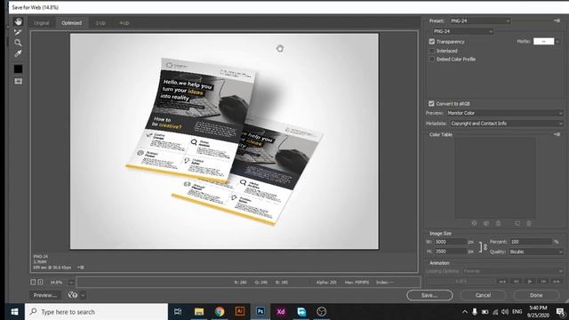Open the Color Table panel menu icon
This screenshot has width=569, height=320.
click(x=557, y=134)
